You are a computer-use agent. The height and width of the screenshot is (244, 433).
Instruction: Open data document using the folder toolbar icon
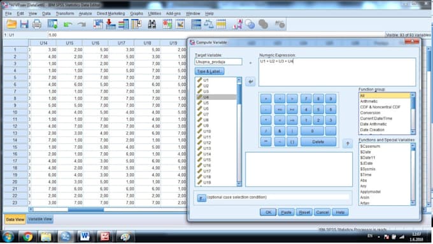click(x=11, y=24)
